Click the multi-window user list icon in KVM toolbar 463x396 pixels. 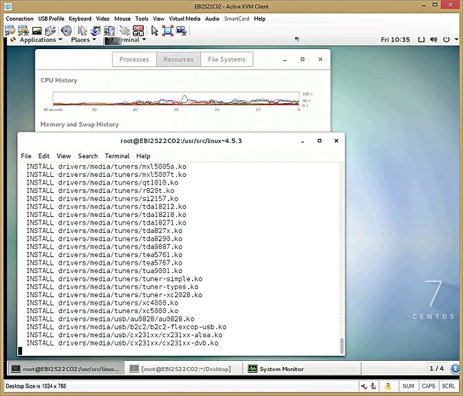tap(109, 30)
